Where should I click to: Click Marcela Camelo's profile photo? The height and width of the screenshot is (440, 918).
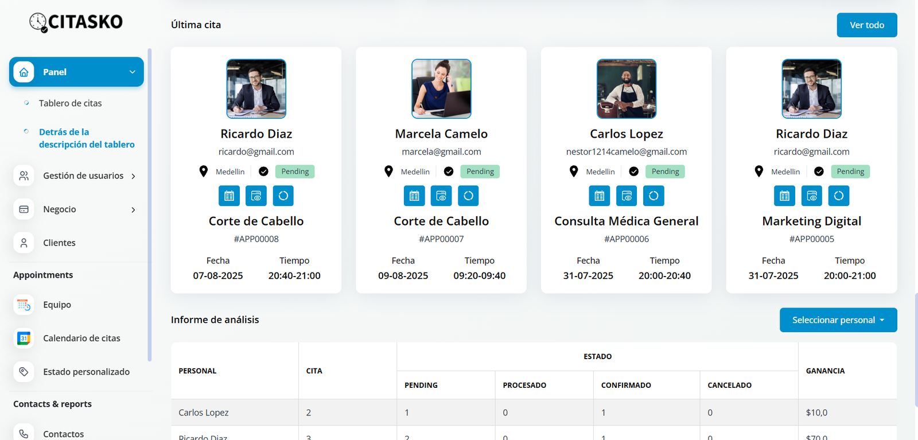pyautogui.click(x=441, y=89)
